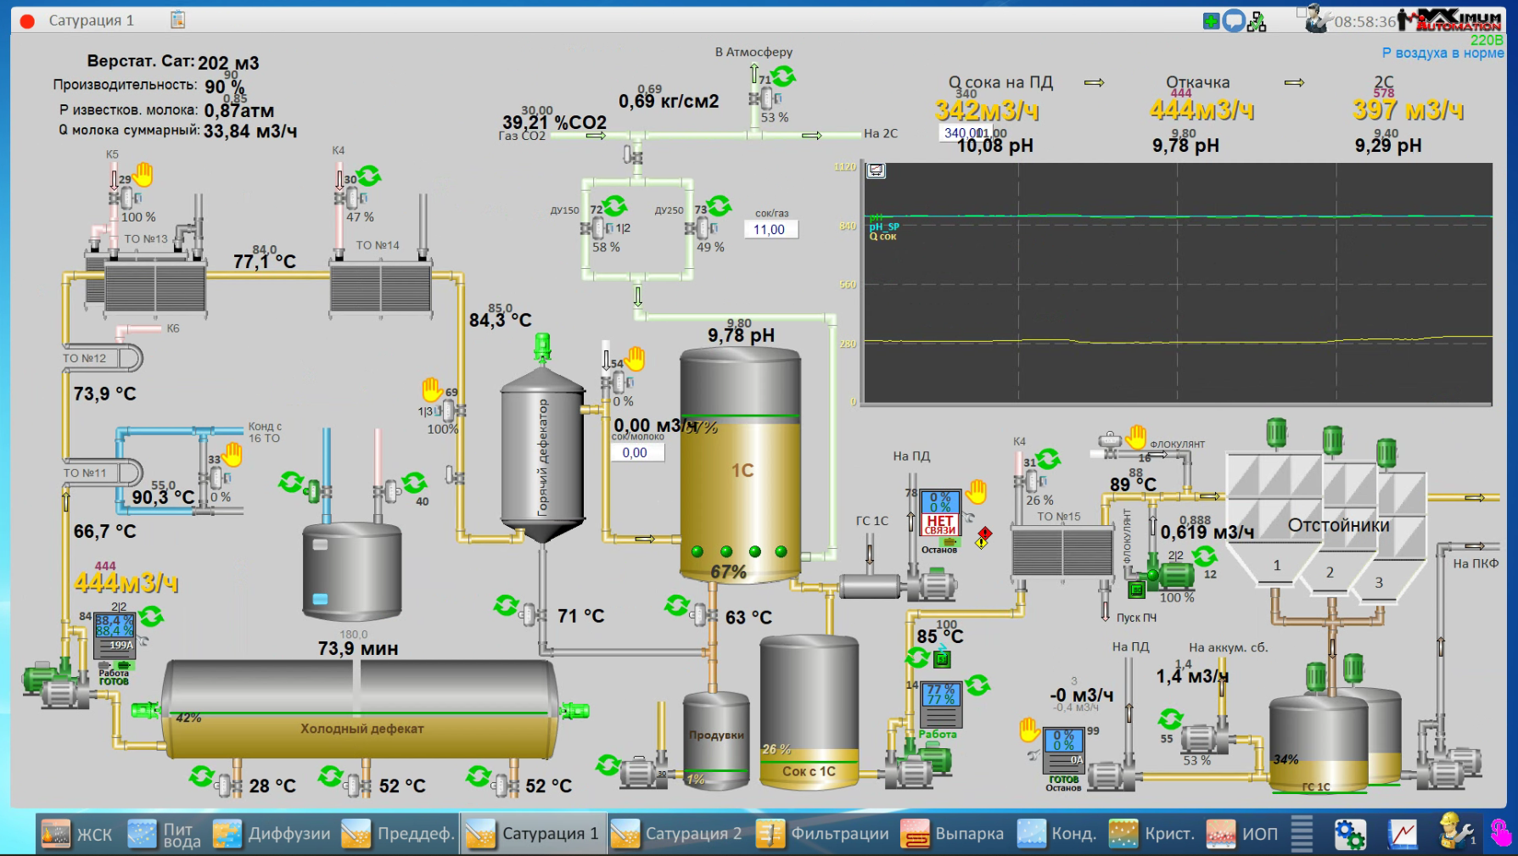Click the сок/молоко setpoint field 0,00
Screen dimensions: 1518x856
click(636, 453)
